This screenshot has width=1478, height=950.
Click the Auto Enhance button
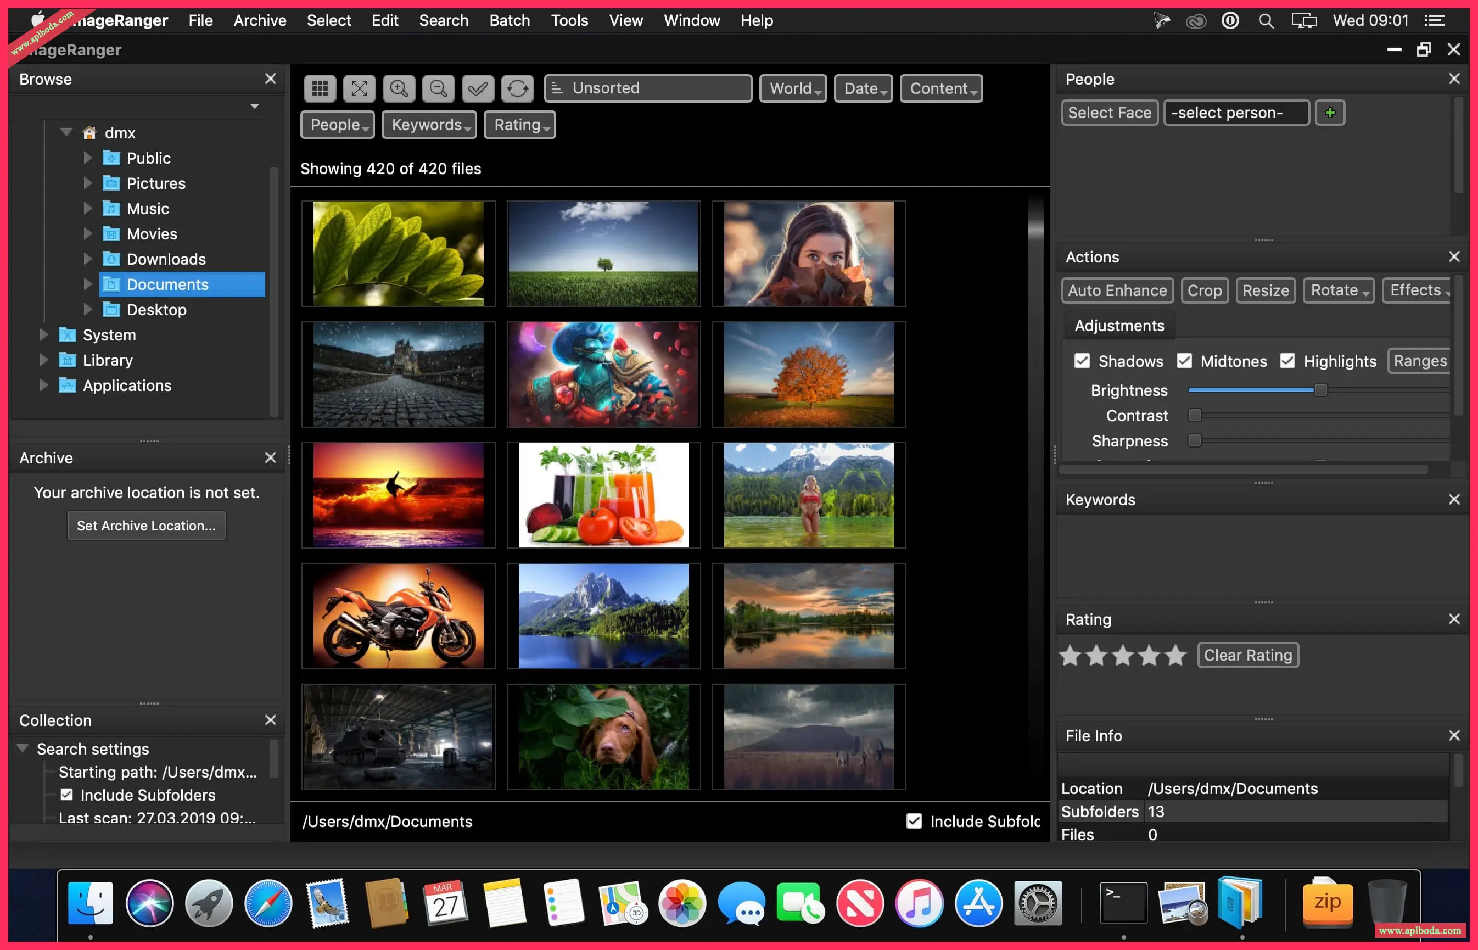click(1117, 290)
